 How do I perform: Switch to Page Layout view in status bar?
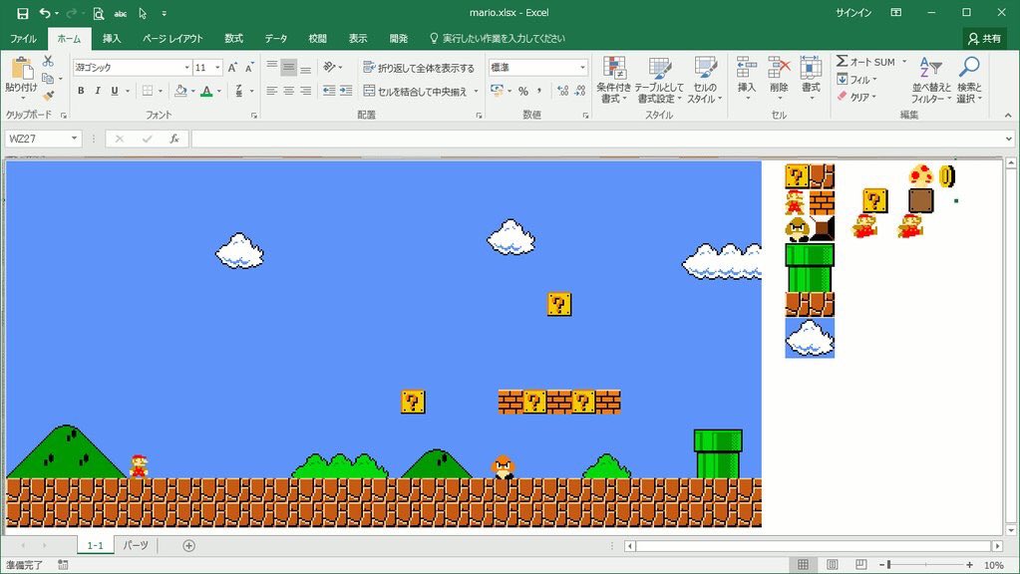(832, 565)
